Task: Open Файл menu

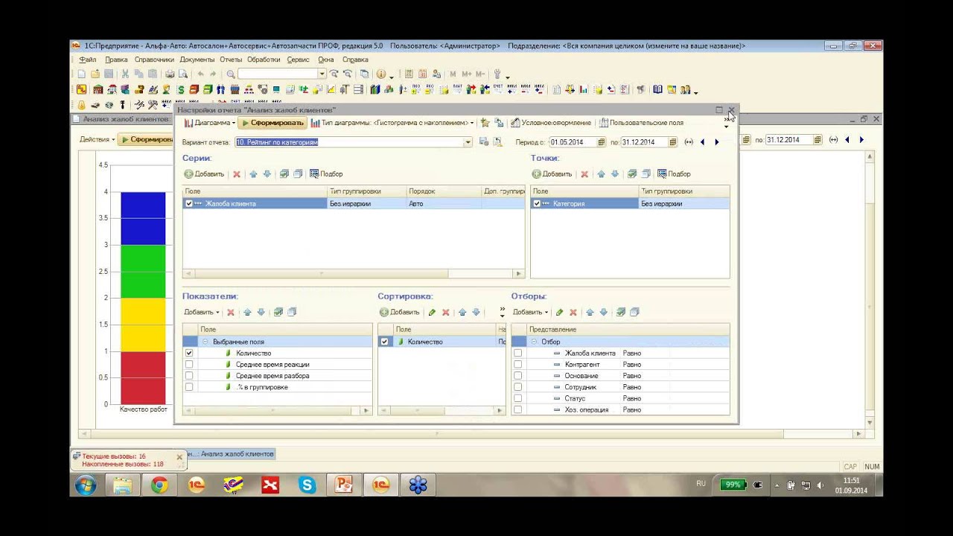Action: point(87,60)
